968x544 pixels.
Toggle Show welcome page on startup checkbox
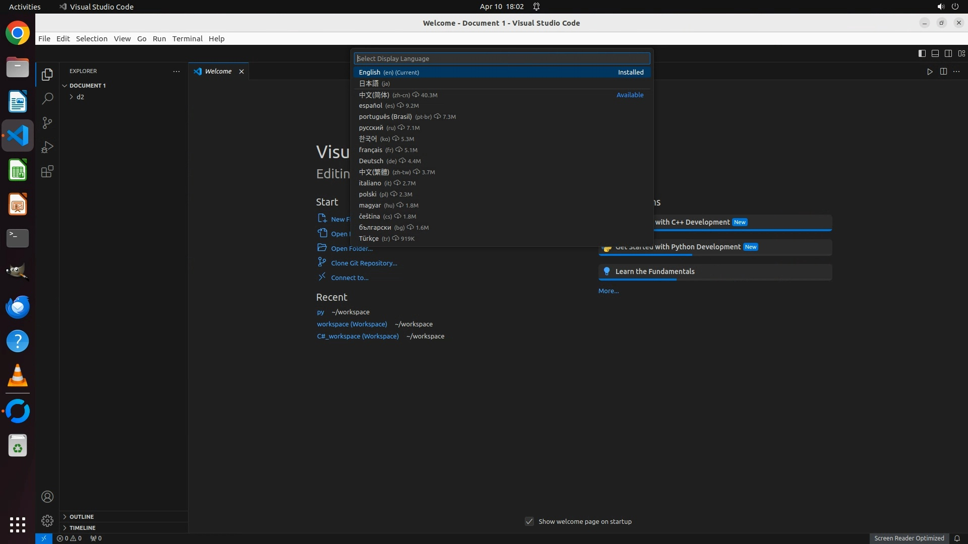529,521
